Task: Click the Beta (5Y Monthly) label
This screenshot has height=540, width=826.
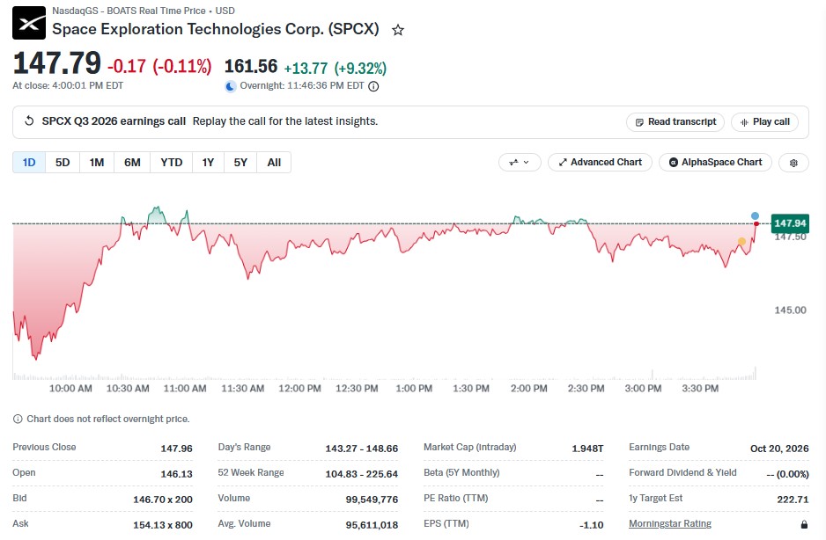Action: pos(461,472)
